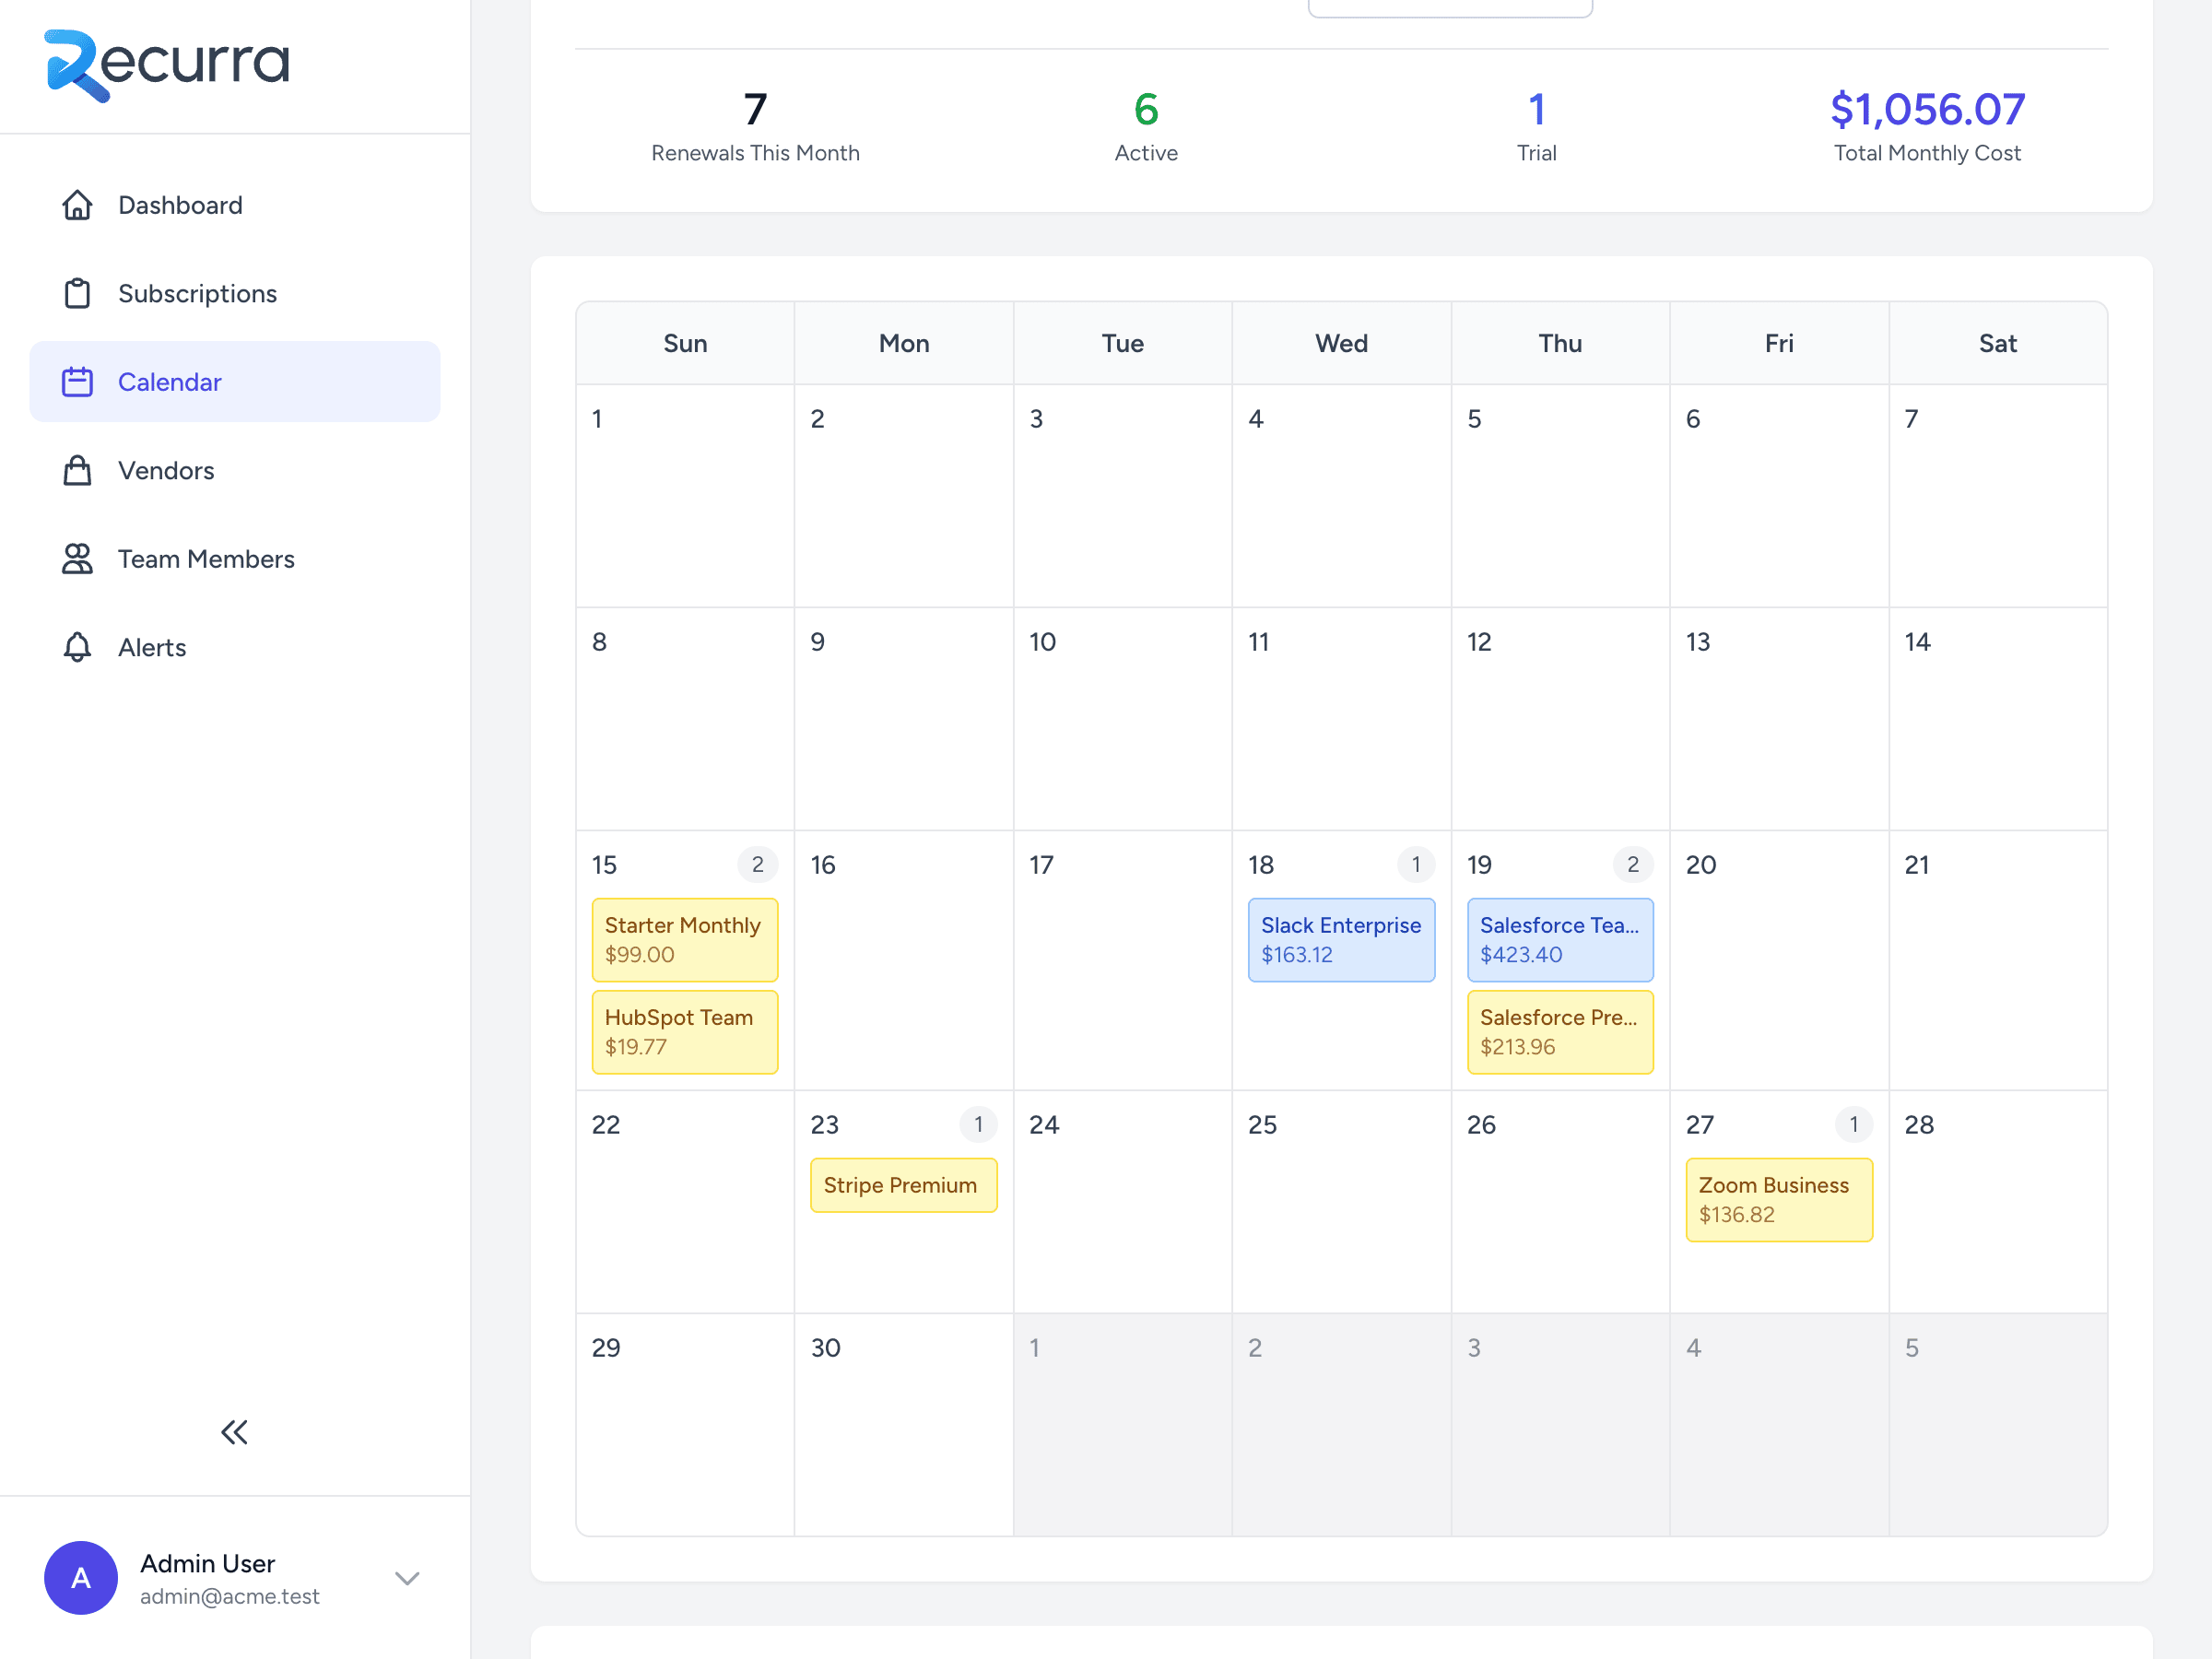
Task: Click the Zoom Business event on day 27
Action: point(1779,1199)
